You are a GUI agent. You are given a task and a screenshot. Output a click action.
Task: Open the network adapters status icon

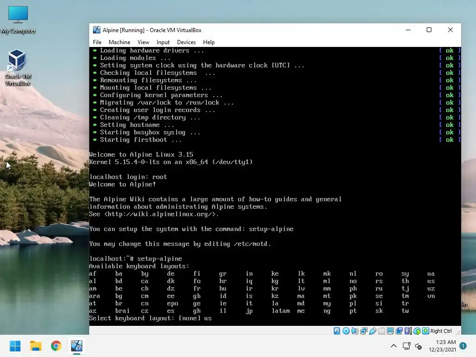[x=364, y=331]
